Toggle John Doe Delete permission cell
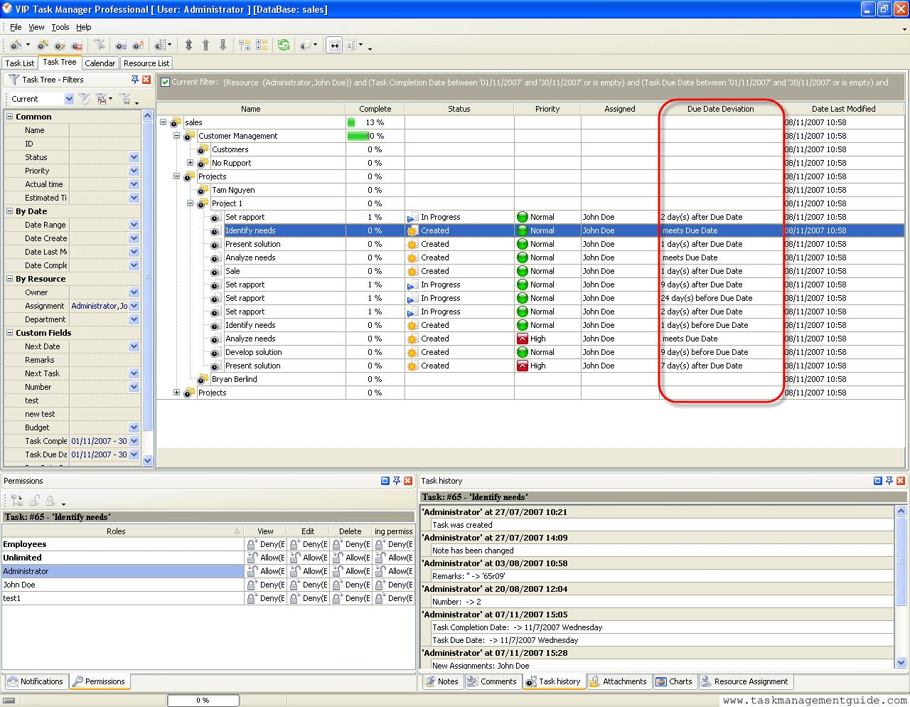Viewport: 910px width, 707px height. click(350, 585)
